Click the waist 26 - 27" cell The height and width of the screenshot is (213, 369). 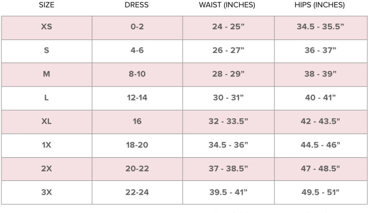pos(228,50)
